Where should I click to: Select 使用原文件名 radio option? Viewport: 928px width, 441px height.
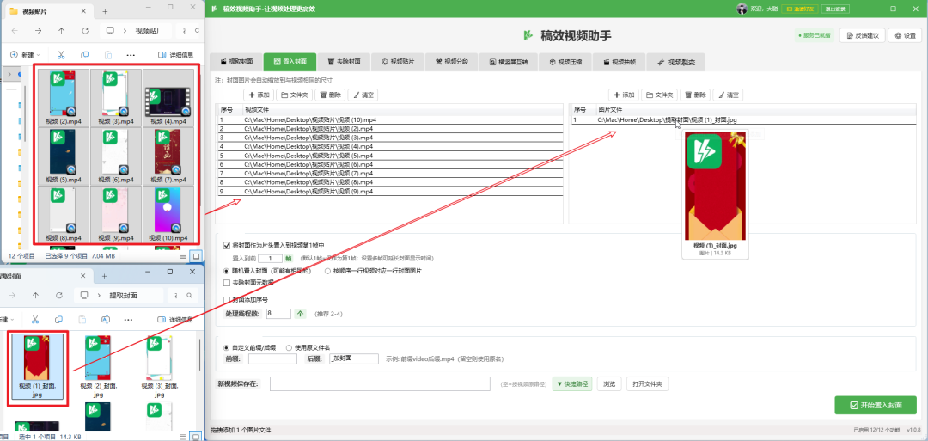288,346
